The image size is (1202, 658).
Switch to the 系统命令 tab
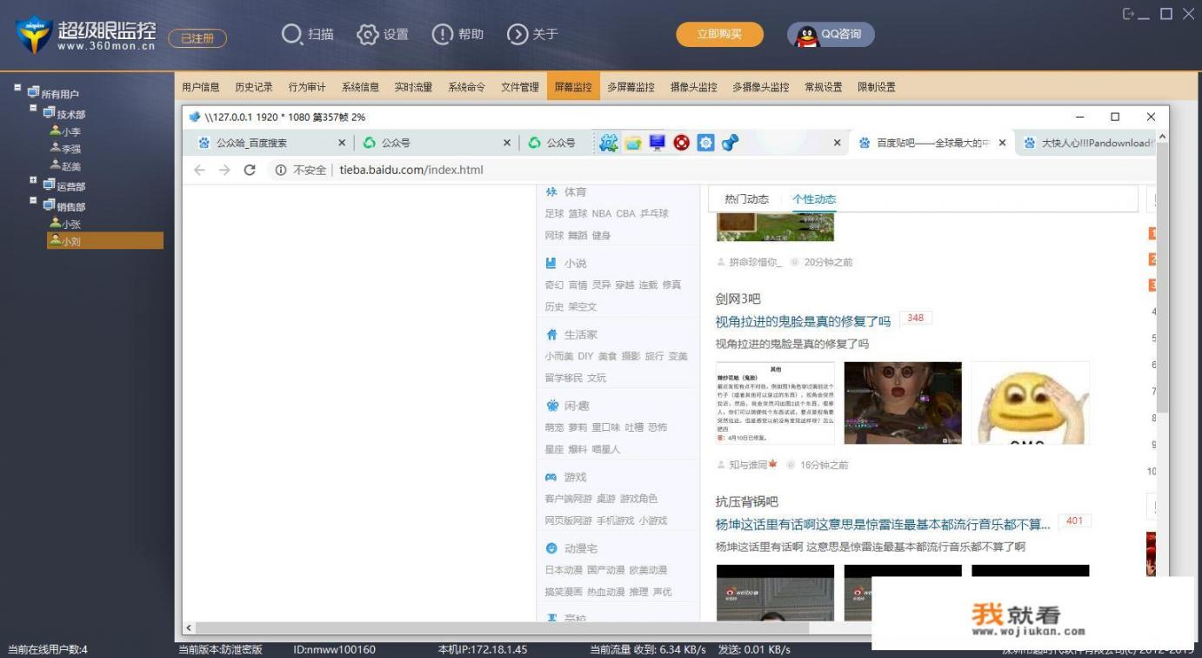coord(467,87)
